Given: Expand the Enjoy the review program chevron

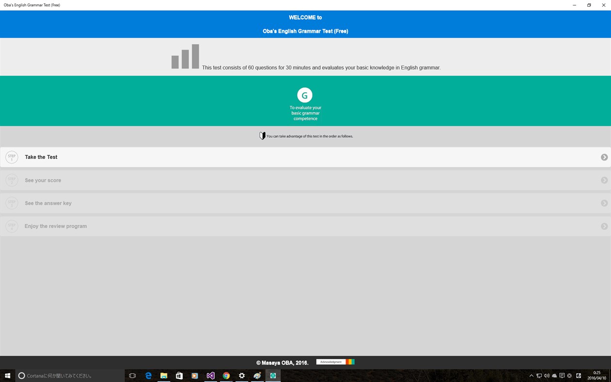Looking at the screenshot, I should point(604,226).
